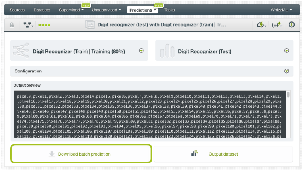Screen dimensions: 304x171
Task: Switch to the Datasets tab
Action: point(42,10)
